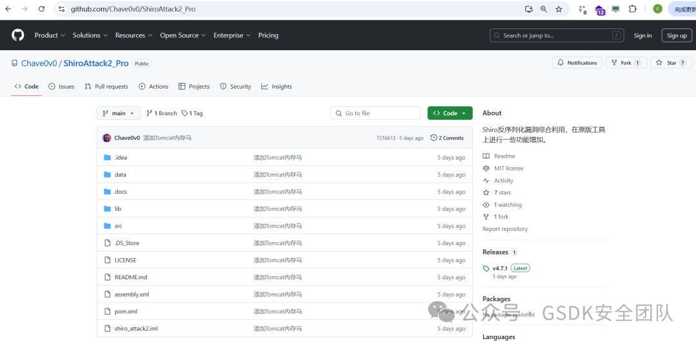Viewport: 696px width, 341px height.
Task: Open the assembly.xml file
Action: click(x=132, y=295)
